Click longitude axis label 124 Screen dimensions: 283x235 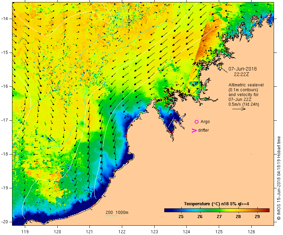[187, 232]
